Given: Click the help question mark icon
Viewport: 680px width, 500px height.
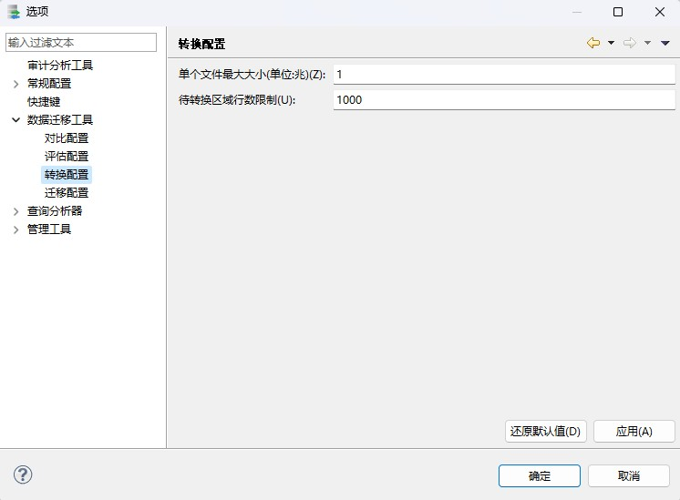Looking at the screenshot, I should (x=23, y=474).
